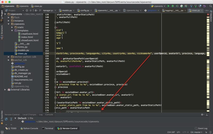Start debugging with the bug icon
Image resolution: width=213 pixels, height=134 pixels.
173,6
